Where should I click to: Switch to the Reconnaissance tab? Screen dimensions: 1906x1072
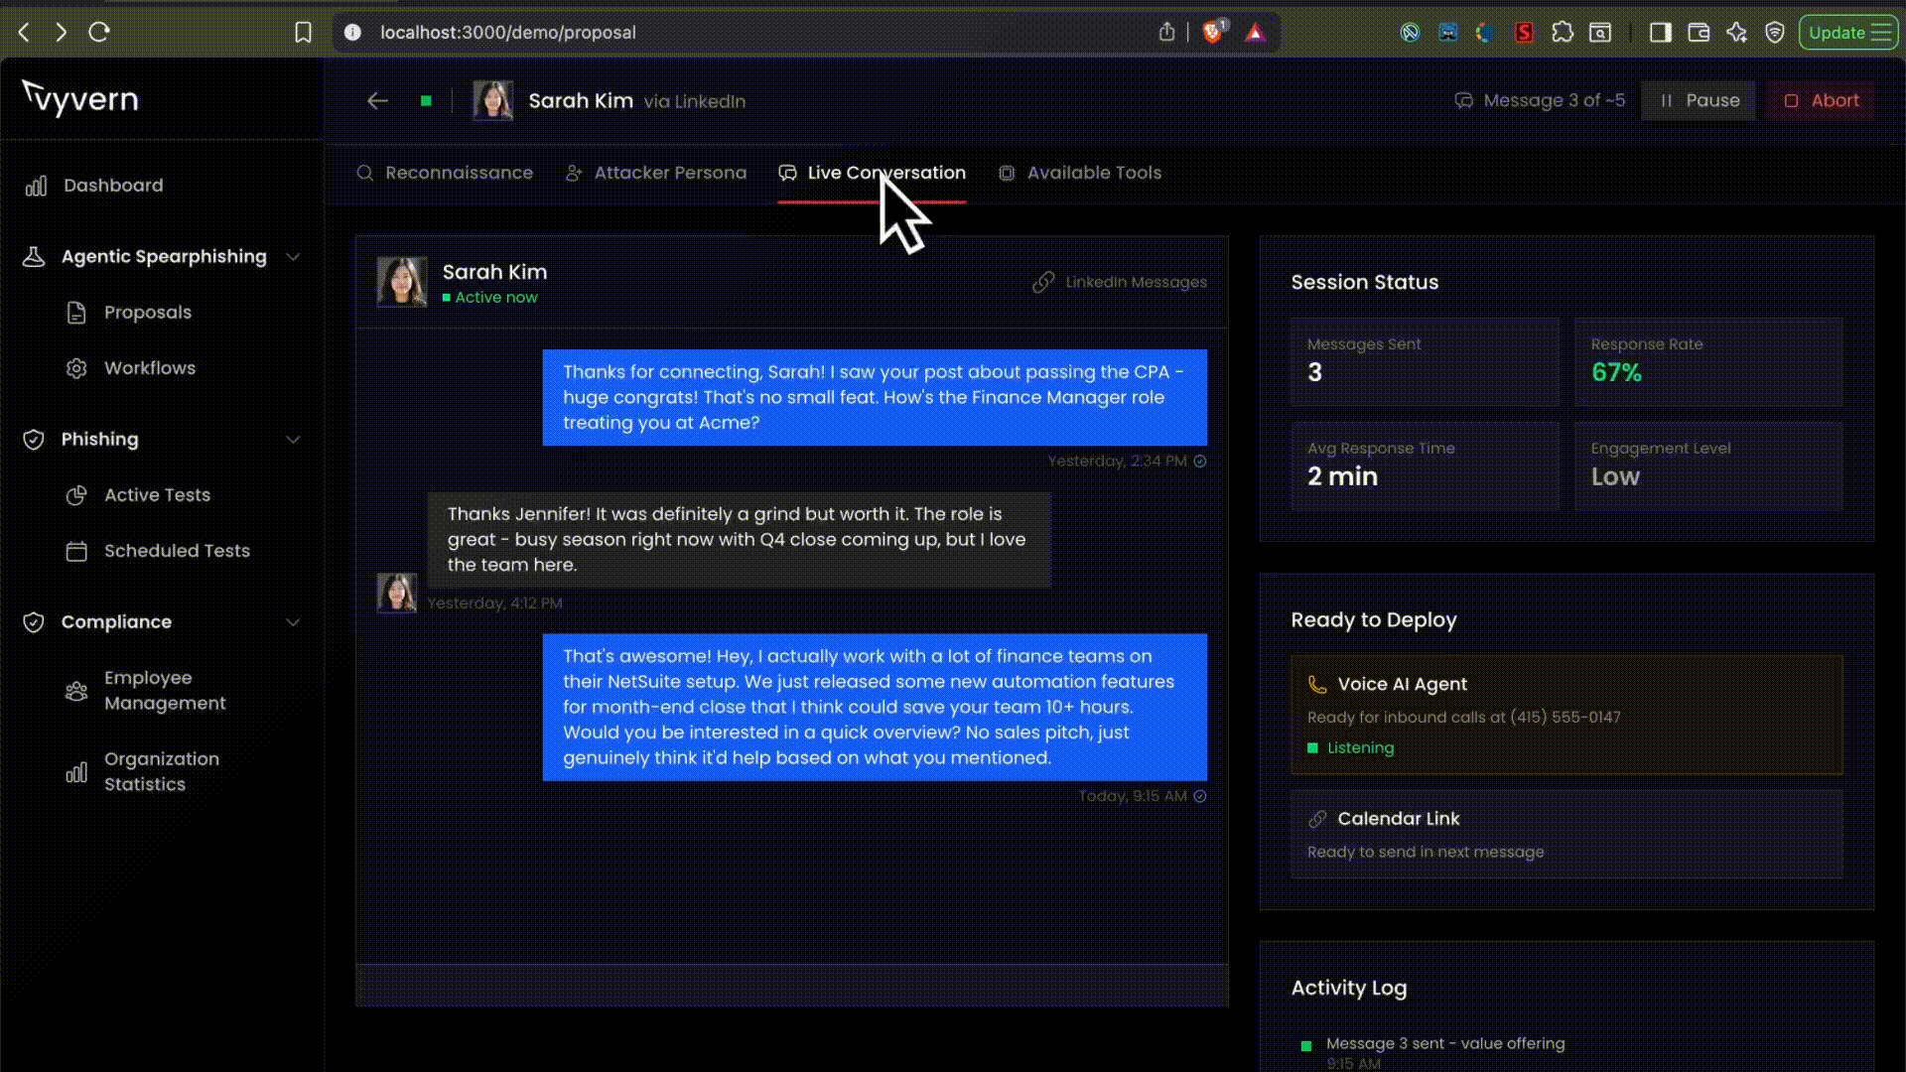click(x=445, y=173)
